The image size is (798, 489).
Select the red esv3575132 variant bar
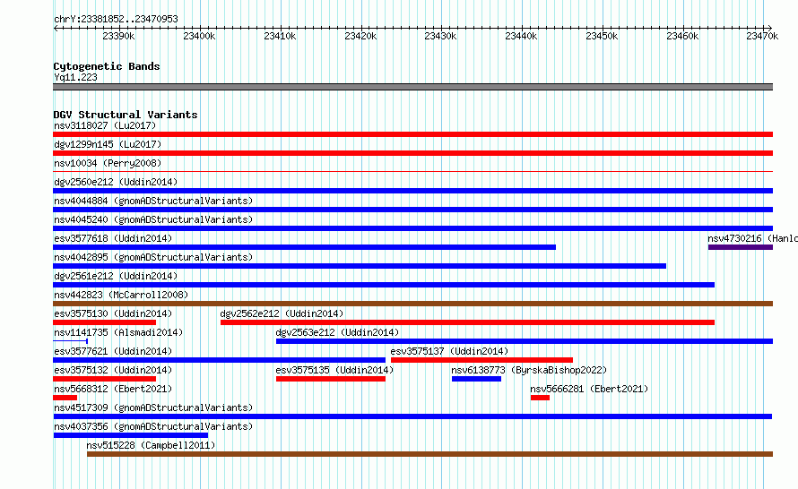pos(104,379)
